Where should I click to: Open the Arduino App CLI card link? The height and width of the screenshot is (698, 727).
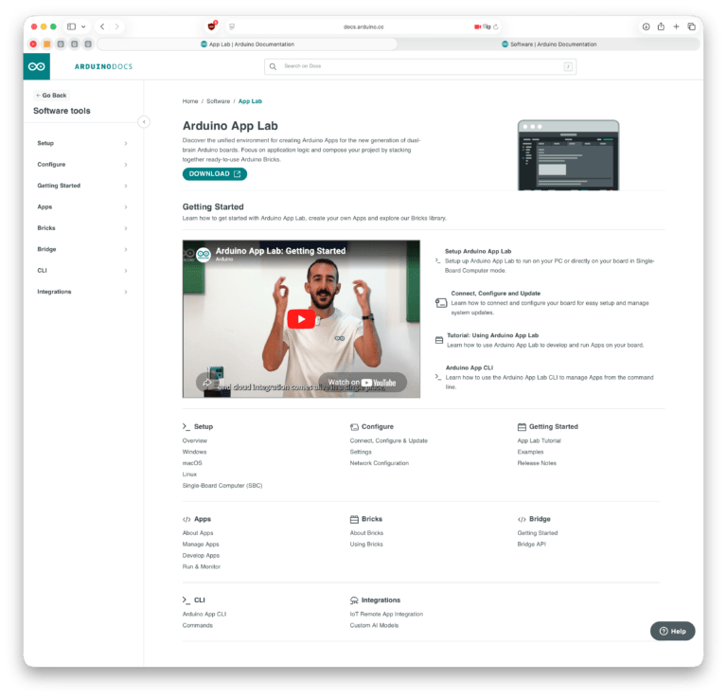(x=470, y=367)
